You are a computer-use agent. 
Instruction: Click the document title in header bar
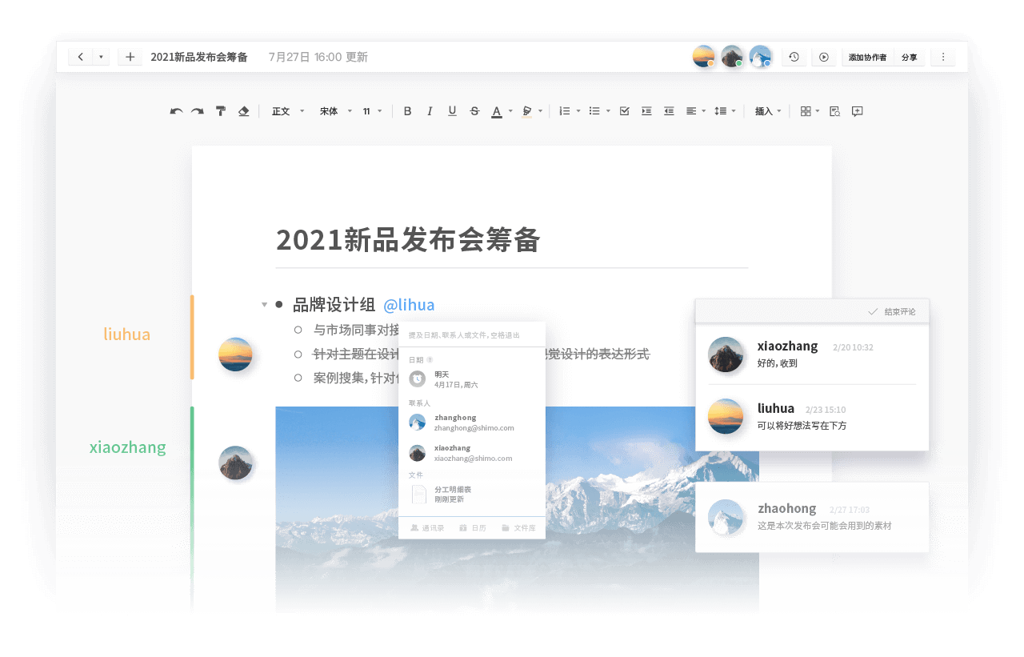(x=199, y=57)
